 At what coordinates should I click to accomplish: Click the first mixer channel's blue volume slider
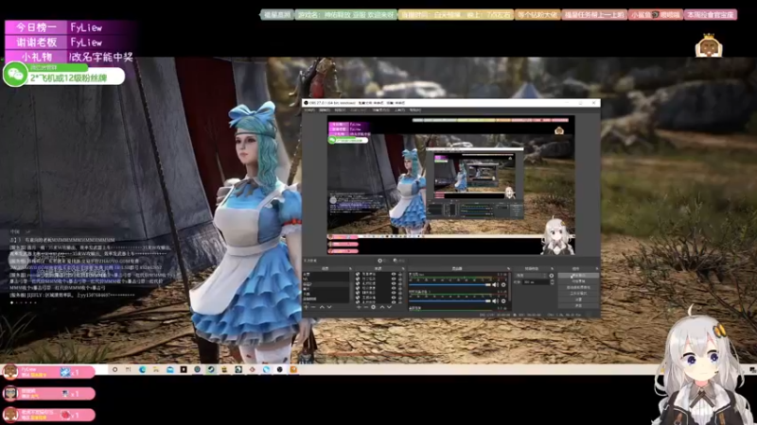(x=449, y=285)
